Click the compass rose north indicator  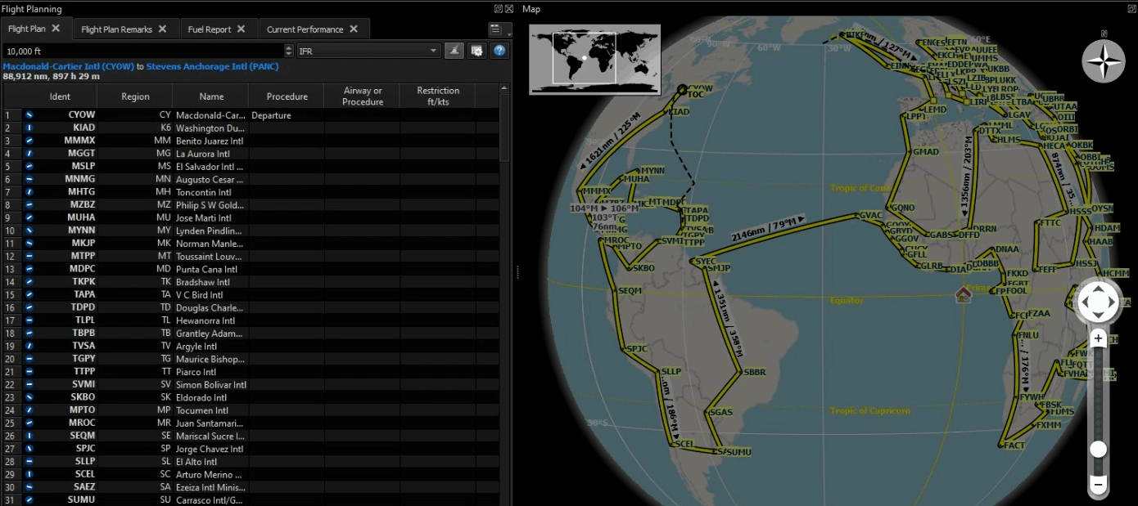(x=1103, y=60)
